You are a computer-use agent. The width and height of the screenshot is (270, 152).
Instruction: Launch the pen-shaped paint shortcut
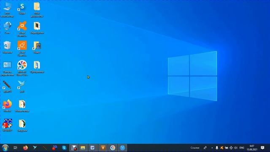(x=7, y=87)
